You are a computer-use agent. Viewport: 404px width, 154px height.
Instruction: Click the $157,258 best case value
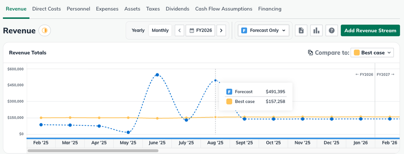[275, 102]
